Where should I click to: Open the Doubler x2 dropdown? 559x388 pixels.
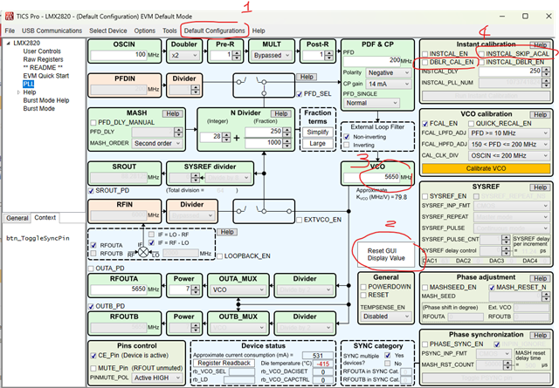(184, 55)
